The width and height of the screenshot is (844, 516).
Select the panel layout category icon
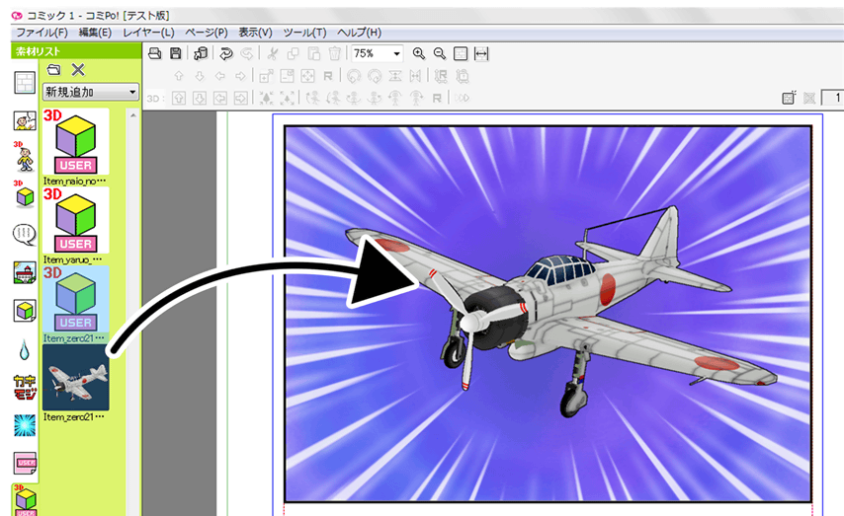pyautogui.click(x=25, y=83)
